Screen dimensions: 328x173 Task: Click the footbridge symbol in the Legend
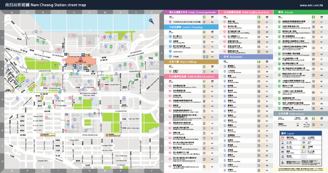pos(304,152)
